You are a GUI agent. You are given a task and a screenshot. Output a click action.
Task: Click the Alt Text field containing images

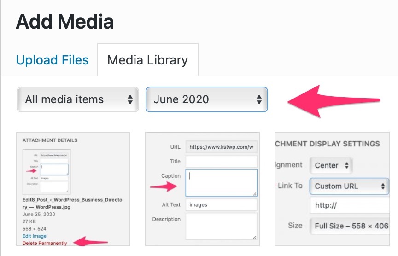[x=221, y=205]
